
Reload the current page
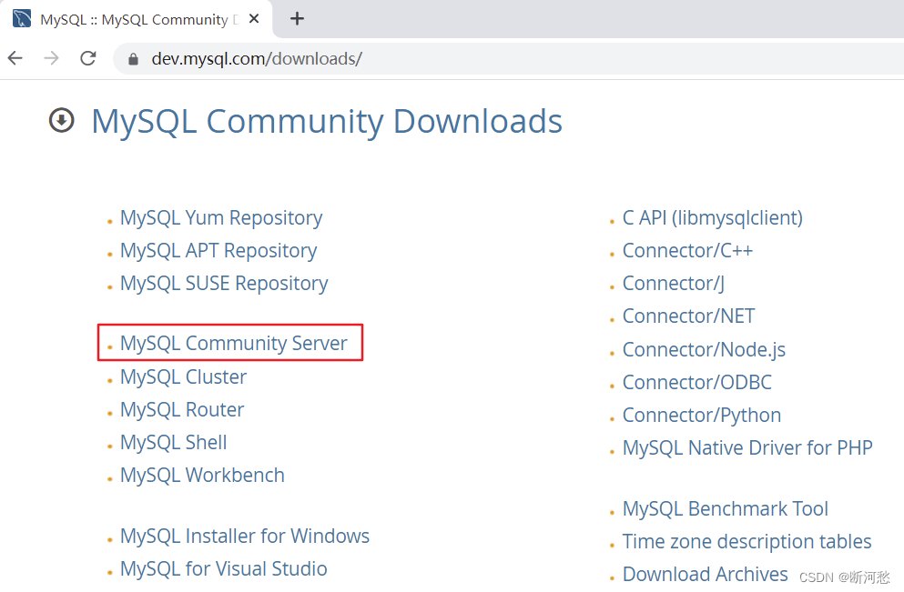pos(87,57)
